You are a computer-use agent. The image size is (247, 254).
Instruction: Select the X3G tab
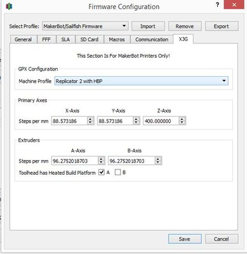pos(184,39)
